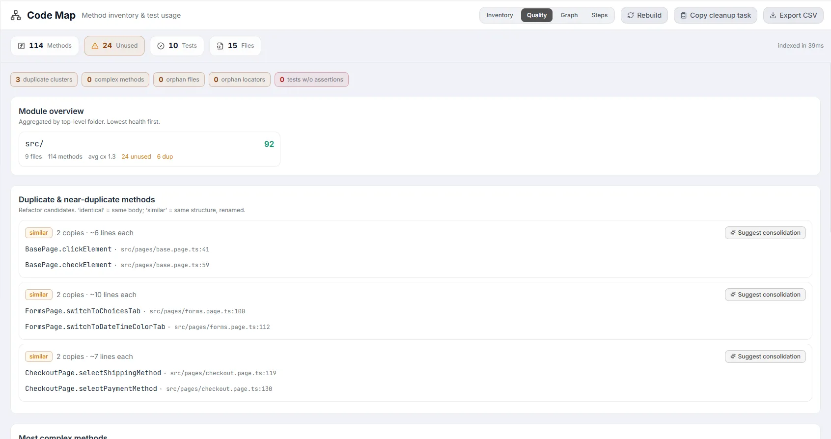Toggle the 0 tests w/o assertions chip
This screenshot has width=831, height=439.
(311, 80)
